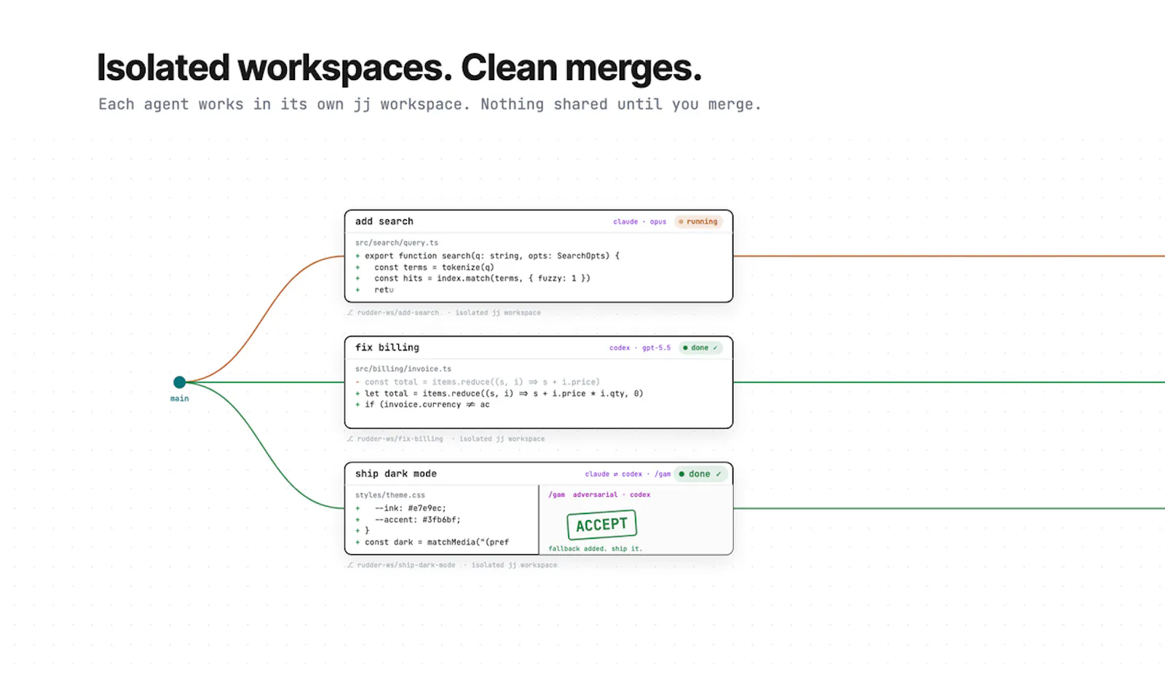Open the ship dark mode card title

pyautogui.click(x=395, y=473)
